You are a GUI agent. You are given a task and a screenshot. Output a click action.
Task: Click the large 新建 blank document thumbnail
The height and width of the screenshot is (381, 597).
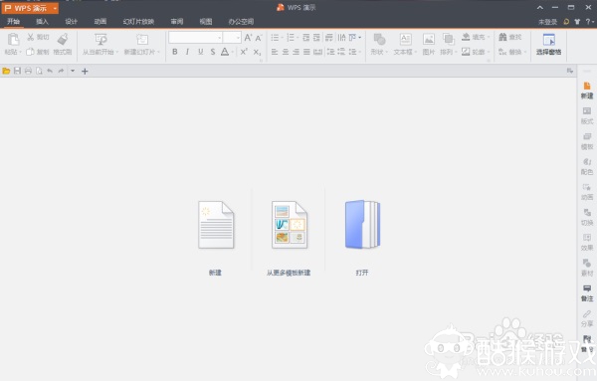click(216, 225)
